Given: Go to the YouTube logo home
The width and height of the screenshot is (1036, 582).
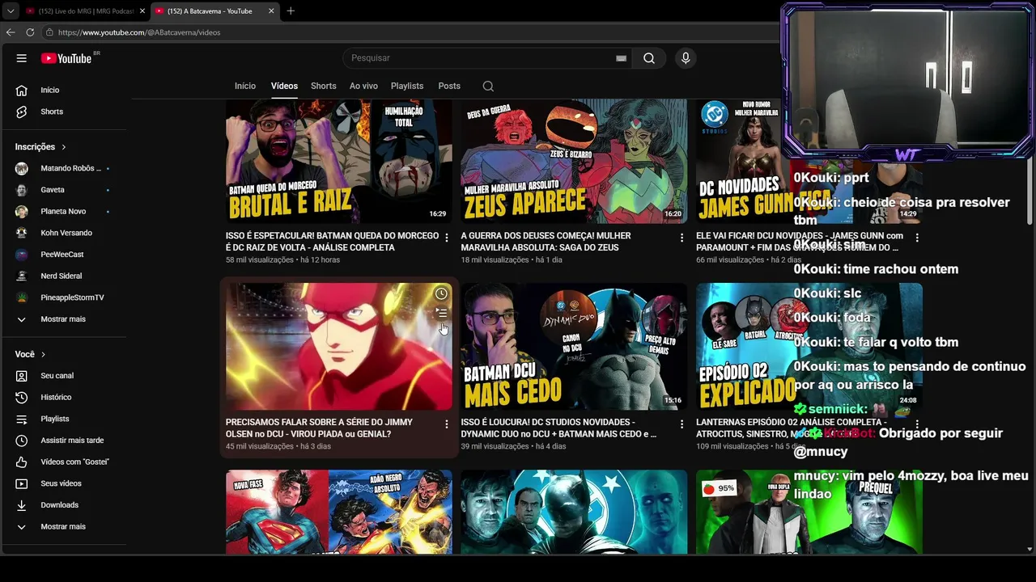Looking at the screenshot, I should tap(66, 58).
